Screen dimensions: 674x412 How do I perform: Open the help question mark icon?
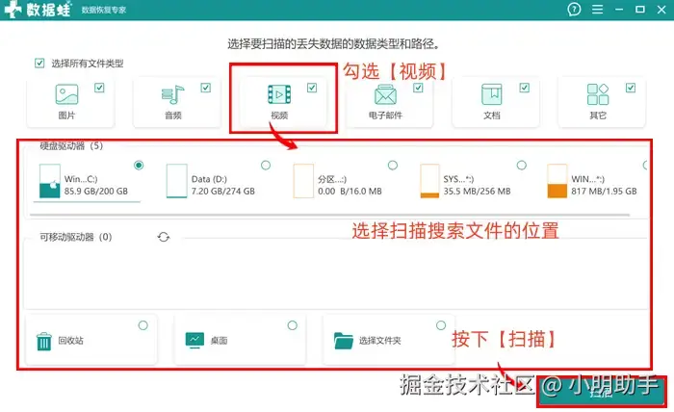point(574,9)
